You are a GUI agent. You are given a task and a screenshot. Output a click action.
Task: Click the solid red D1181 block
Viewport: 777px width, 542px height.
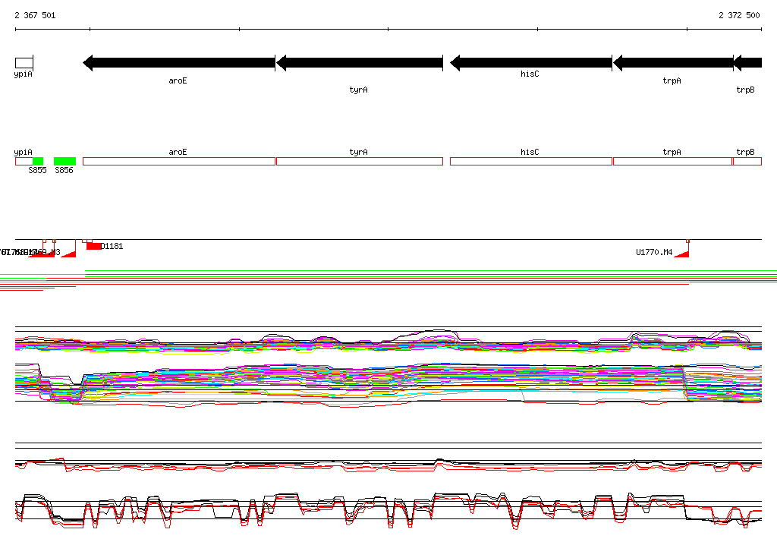tap(93, 246)
